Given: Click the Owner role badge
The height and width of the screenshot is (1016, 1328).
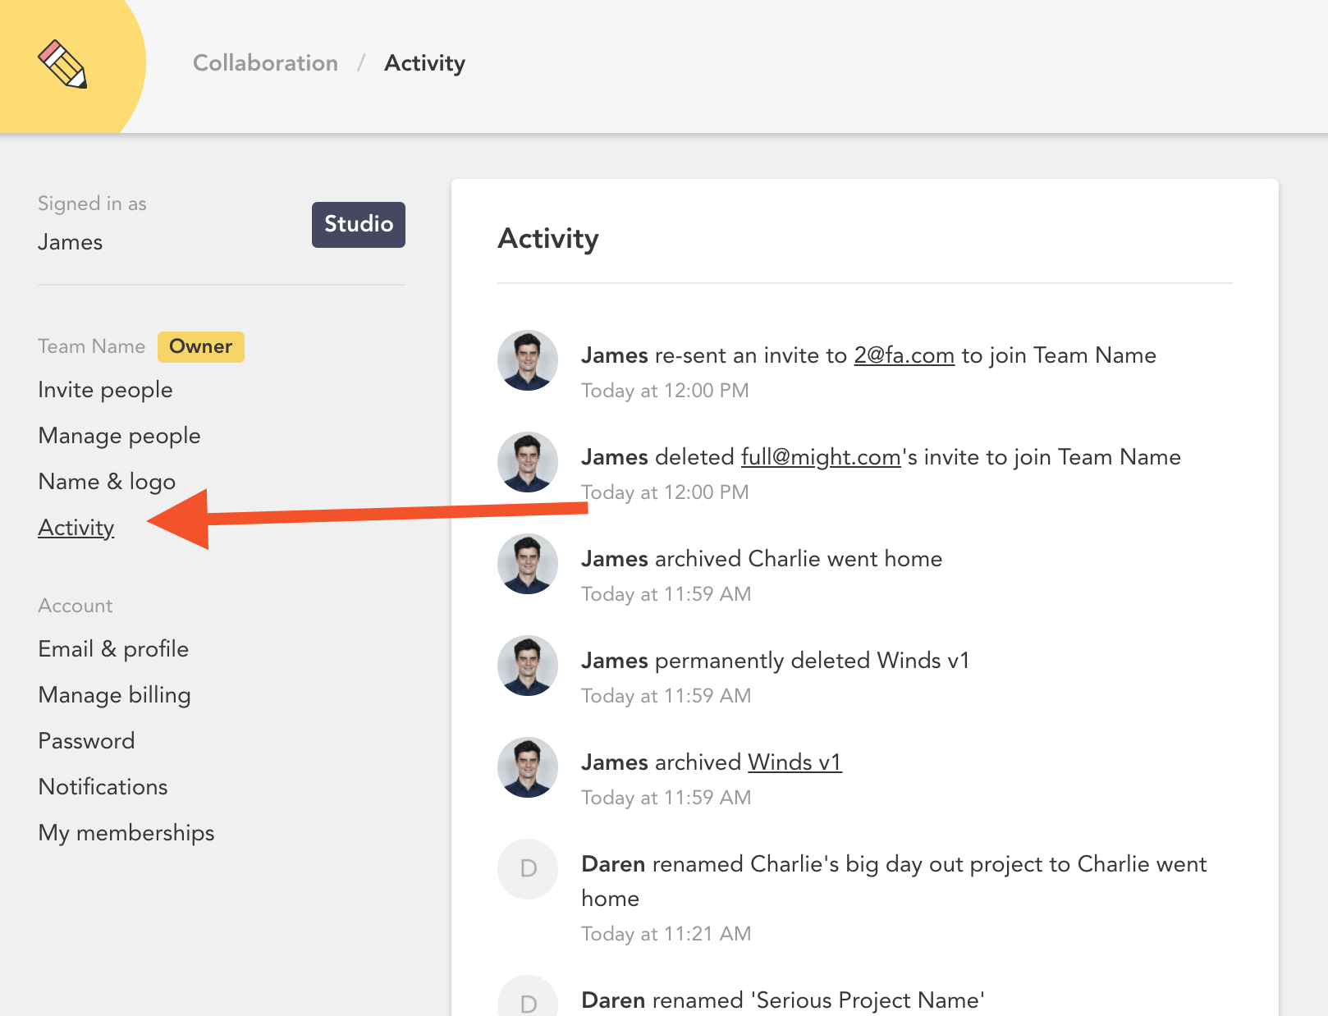Looking at the screenshot, I should click(201, 346).
